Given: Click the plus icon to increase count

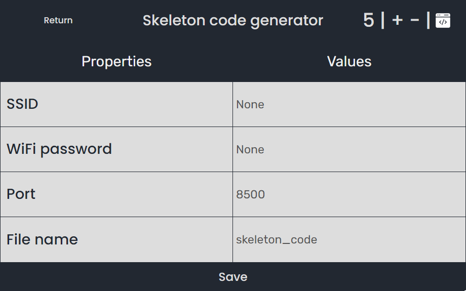Looking at the screenshot, I should click(397, 20).
